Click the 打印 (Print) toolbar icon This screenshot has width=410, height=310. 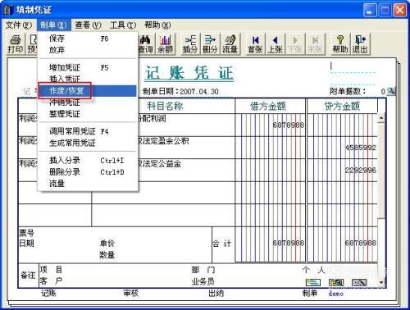(16, 44)
